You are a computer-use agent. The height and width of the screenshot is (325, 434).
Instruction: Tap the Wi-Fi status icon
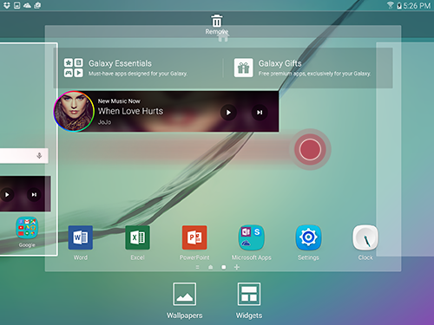391,5
